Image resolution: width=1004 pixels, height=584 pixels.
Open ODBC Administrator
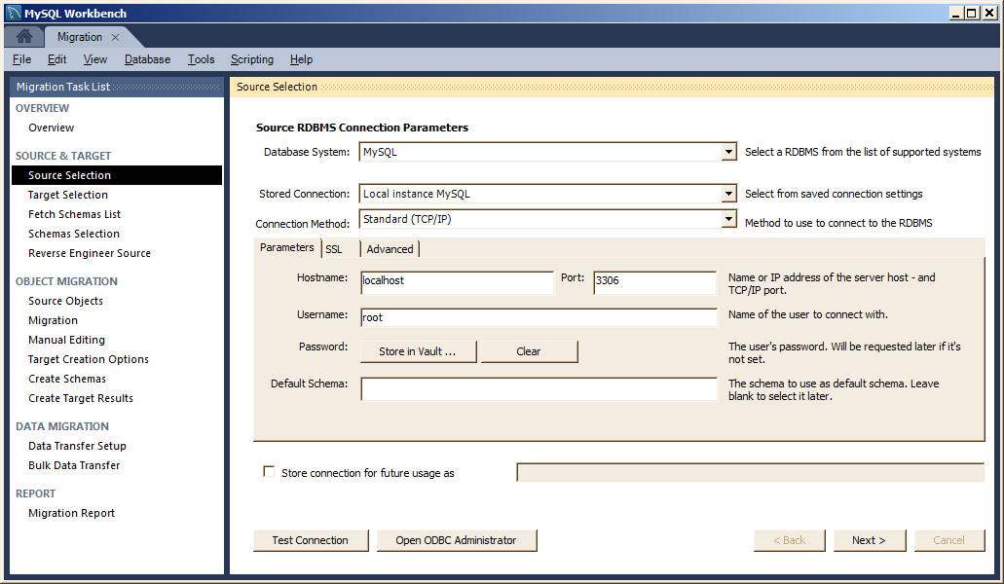(x=456, y=540)
